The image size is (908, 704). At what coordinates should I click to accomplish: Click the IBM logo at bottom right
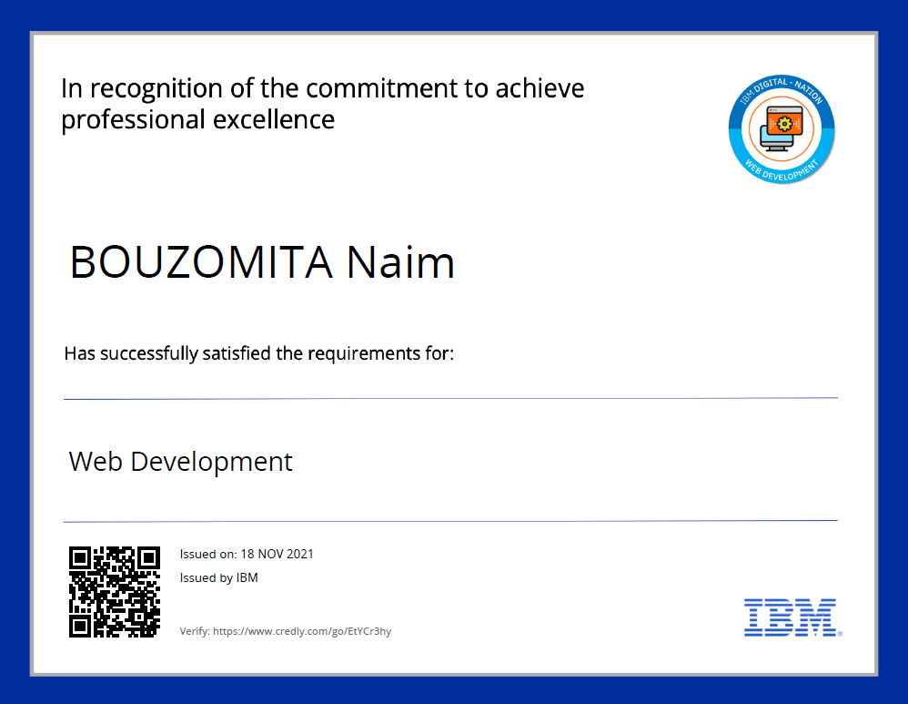pos(792,617)
